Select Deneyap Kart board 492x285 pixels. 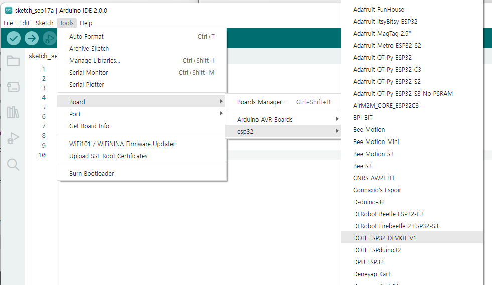(412, 274)
